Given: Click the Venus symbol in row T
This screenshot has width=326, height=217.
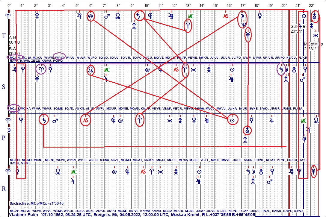Looking at the screenshot, I should [x=37, y=16].
